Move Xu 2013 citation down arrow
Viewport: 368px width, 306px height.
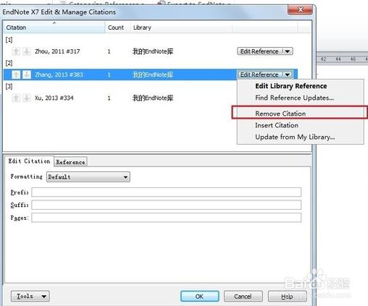pyautogui.click(x=27, y=98)
